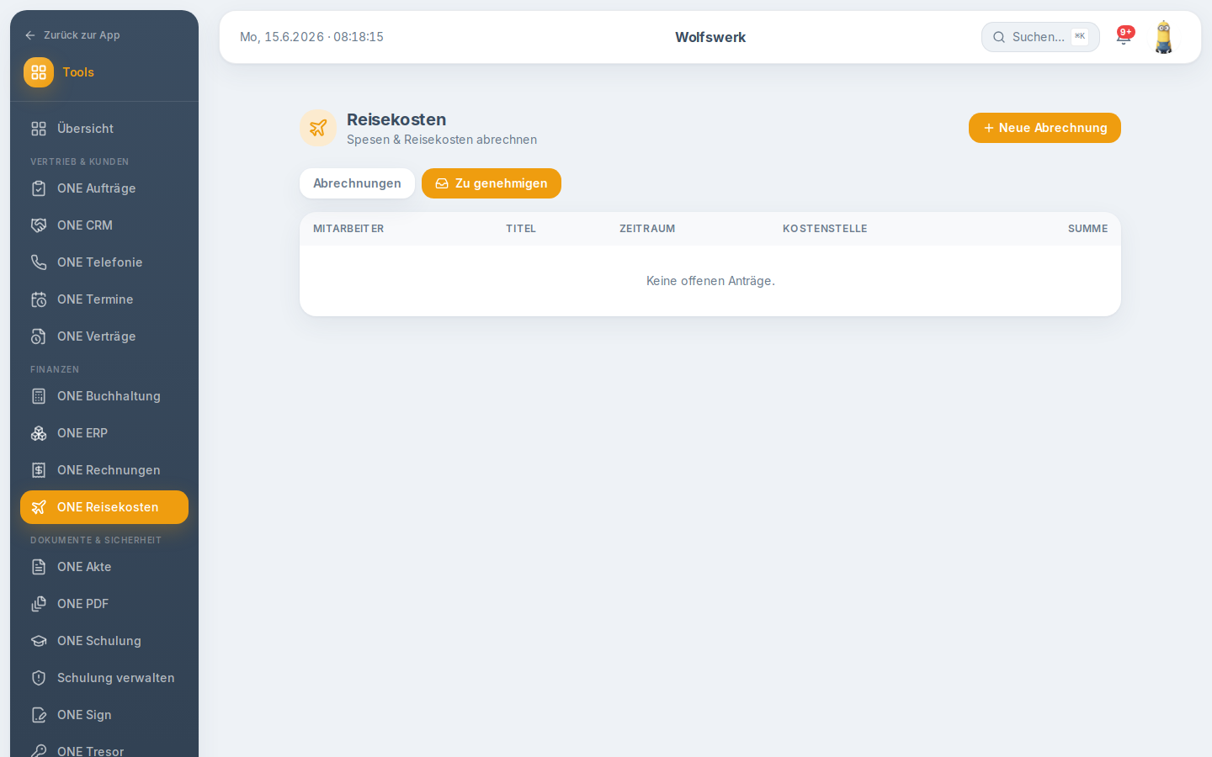Open ONE Schulung menu entry
Image resolution: width=1212 pixels, height=757 pixels.
coord(104,641)
